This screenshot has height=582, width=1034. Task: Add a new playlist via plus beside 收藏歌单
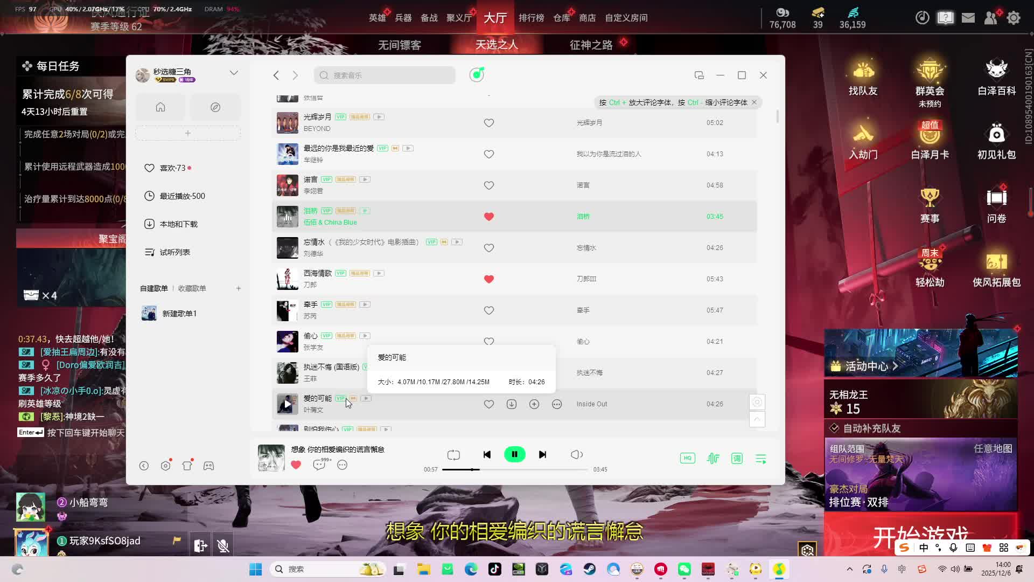[x=239, y=288]
